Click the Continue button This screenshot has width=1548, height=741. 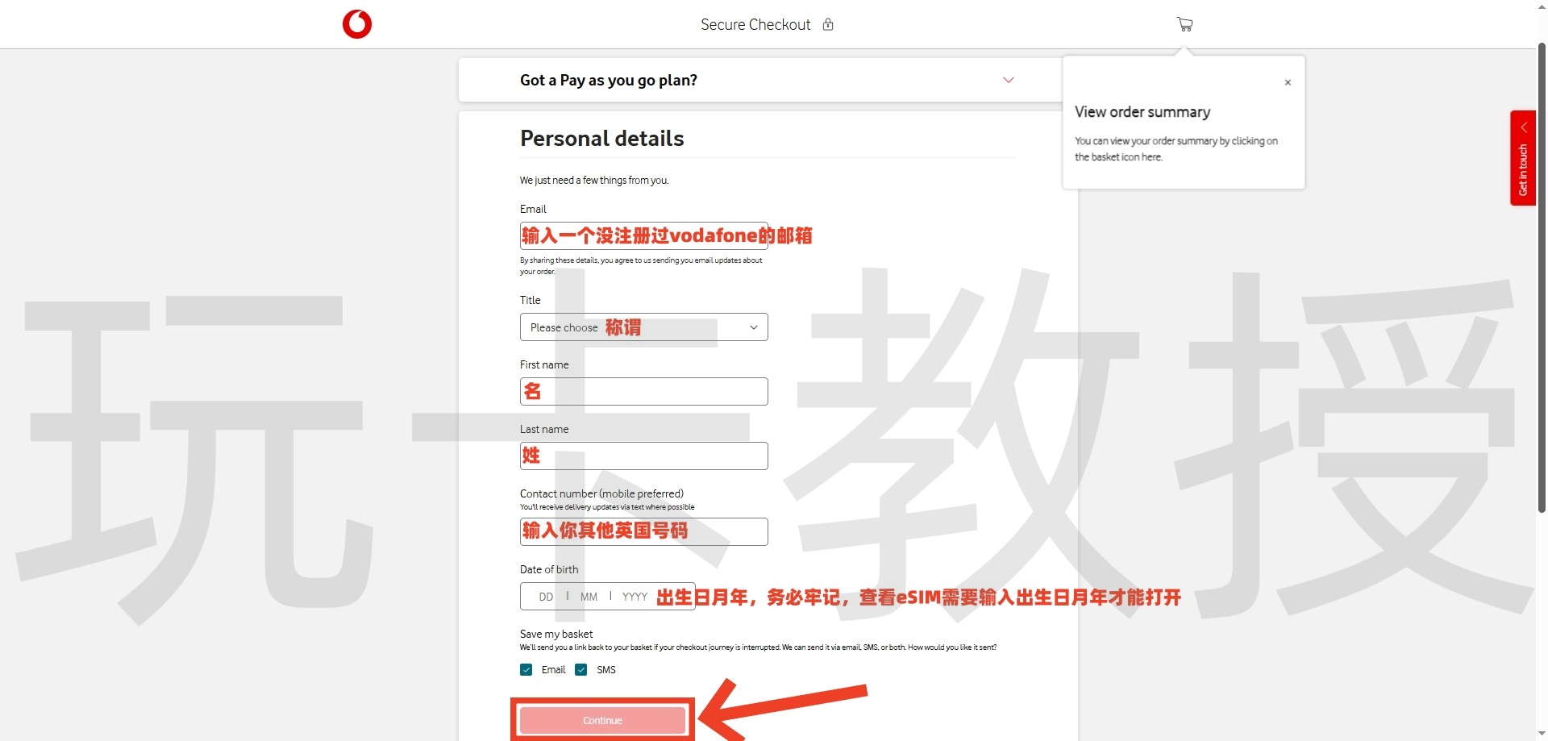(602, 721)
